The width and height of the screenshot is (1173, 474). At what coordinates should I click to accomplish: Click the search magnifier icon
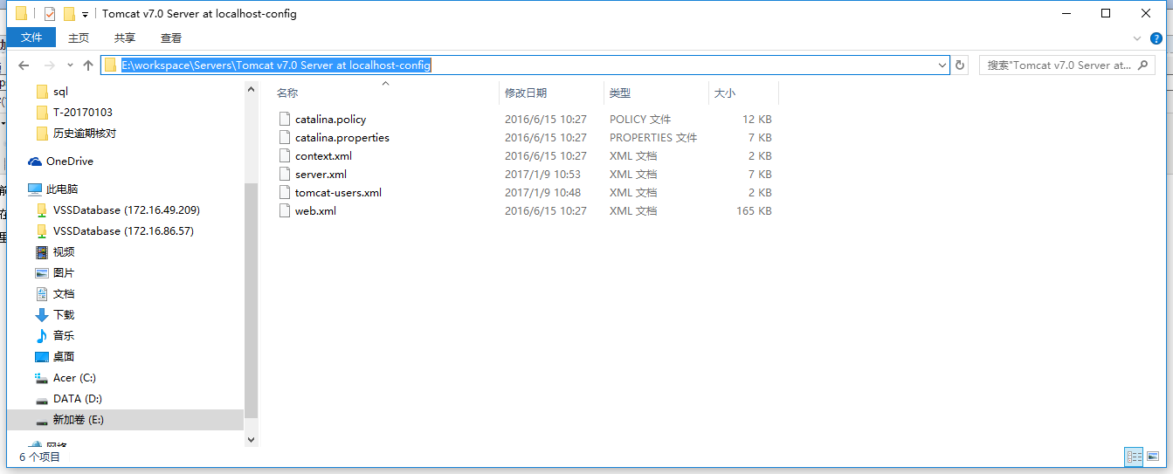(1143, 65)
